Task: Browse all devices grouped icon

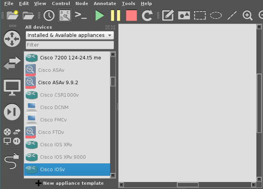Action: click(12, 136)
